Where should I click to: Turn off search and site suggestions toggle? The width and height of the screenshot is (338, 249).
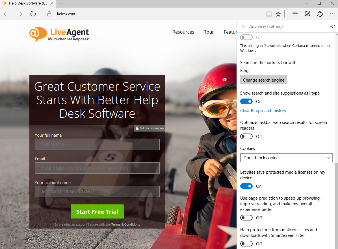(x=246, y=102)
